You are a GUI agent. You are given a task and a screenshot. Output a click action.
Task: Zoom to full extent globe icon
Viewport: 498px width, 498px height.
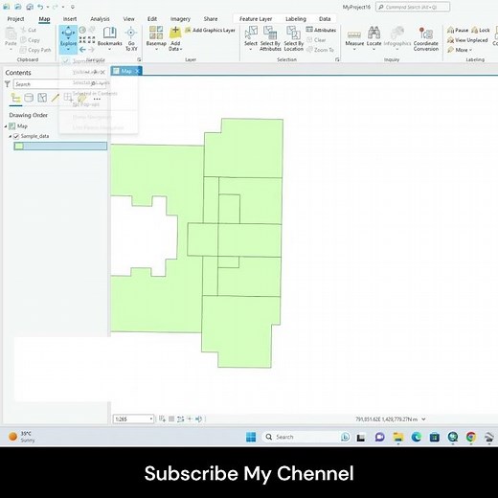click(82, 30)
